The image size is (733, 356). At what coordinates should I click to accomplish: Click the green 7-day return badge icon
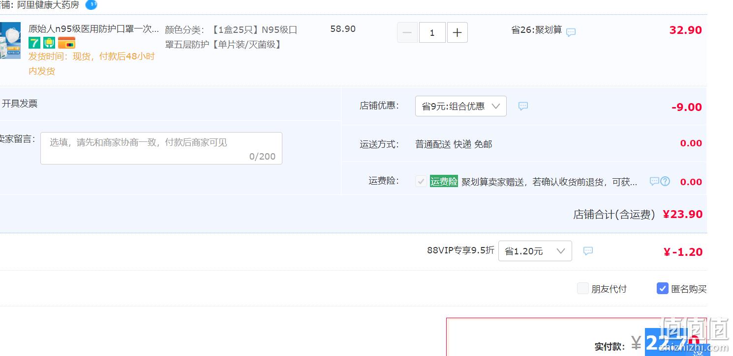[34, 43]
